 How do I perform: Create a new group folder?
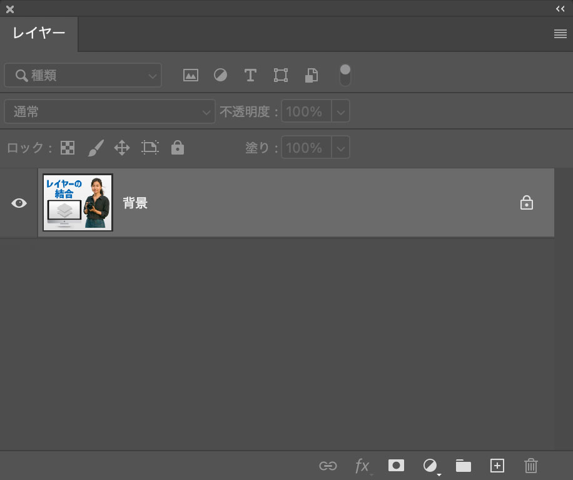[x=464, y=466]
